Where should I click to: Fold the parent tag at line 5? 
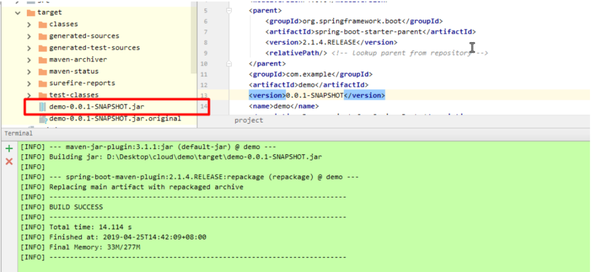pos(228,11)
